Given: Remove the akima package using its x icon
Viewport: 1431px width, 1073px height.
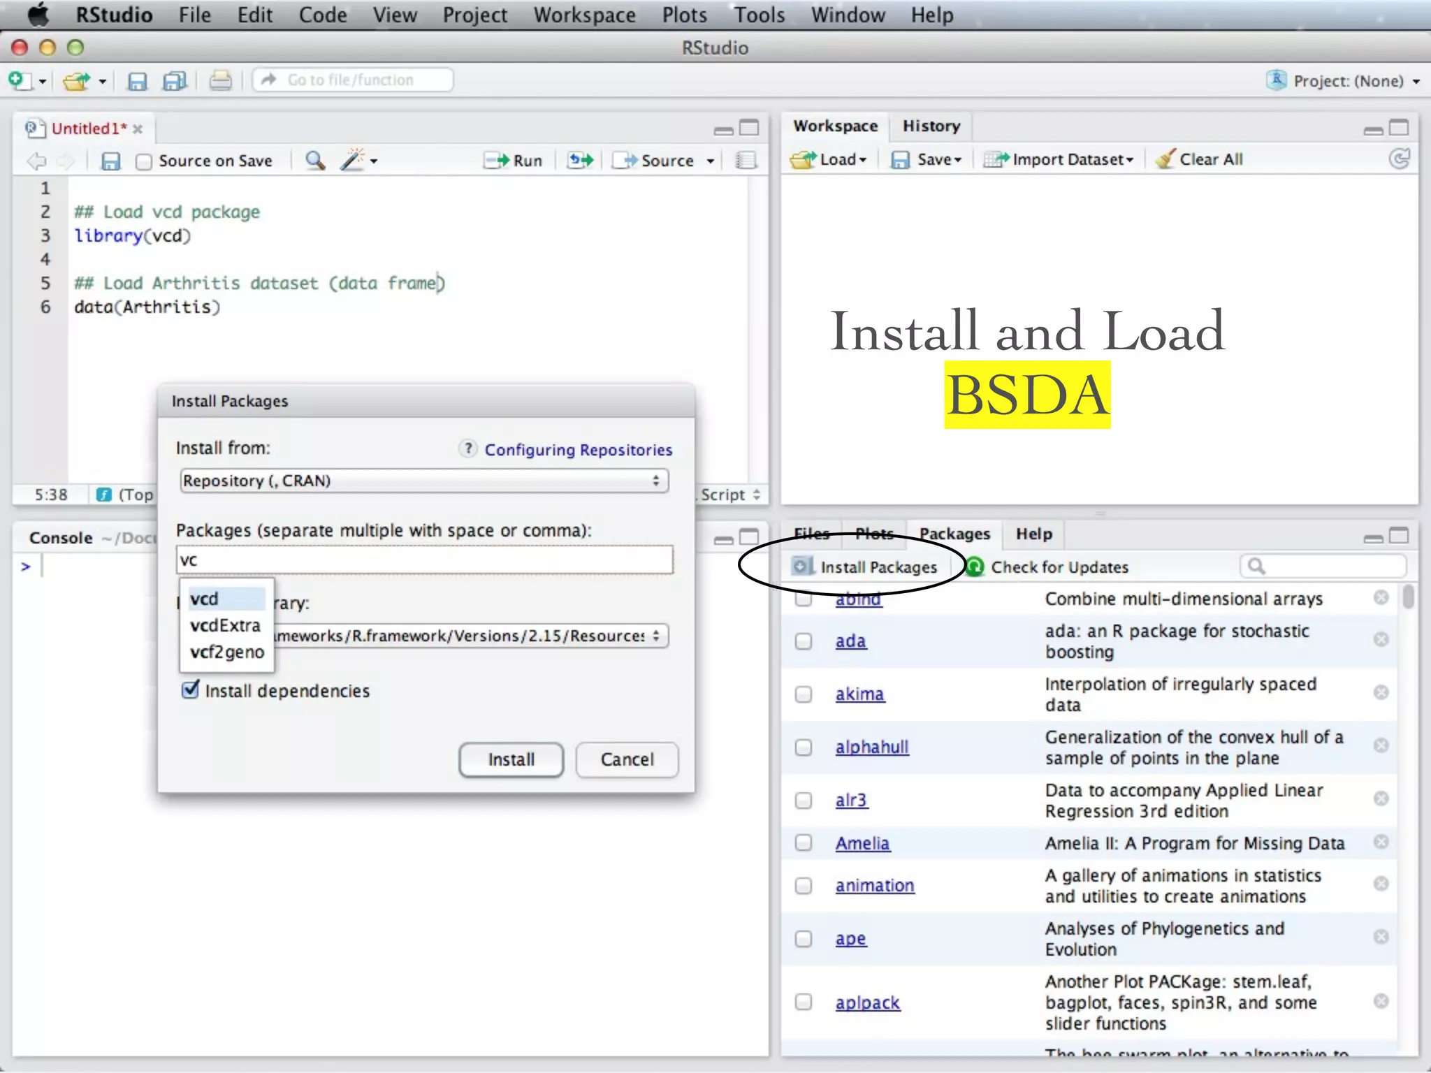Looking at the screenshot, I should 1381,692.
